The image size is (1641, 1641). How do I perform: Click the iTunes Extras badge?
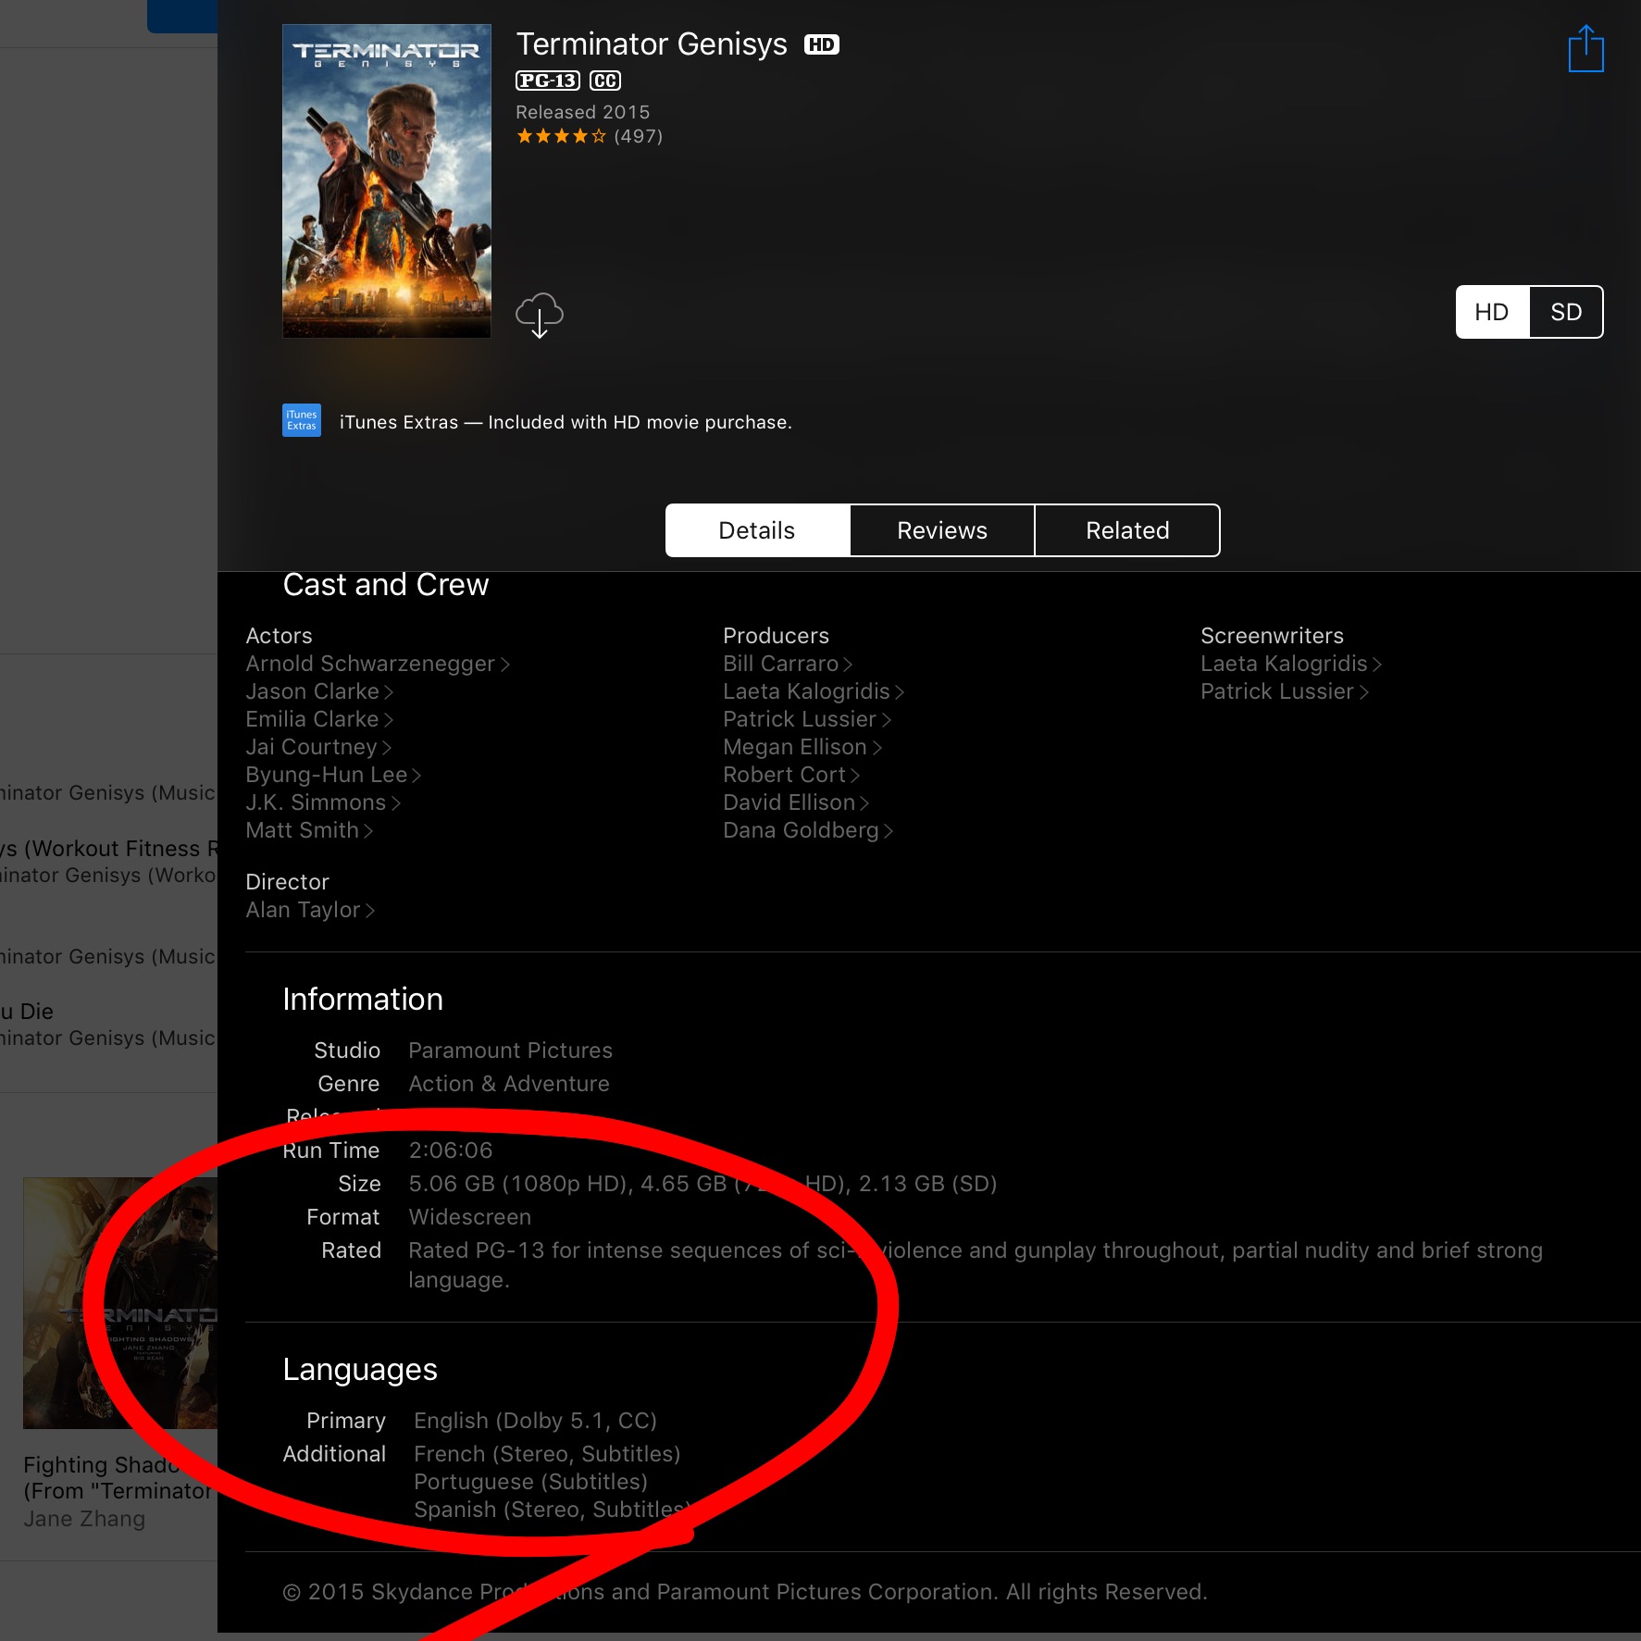pos(300,420)
